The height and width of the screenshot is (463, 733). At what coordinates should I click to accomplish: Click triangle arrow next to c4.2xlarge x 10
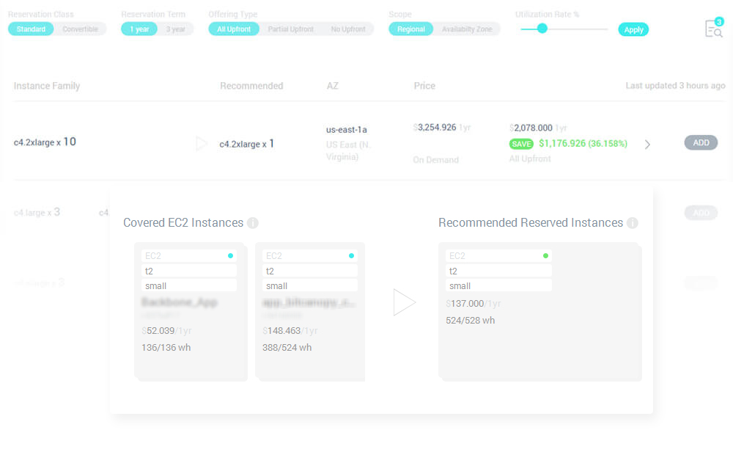click(202, 144)
